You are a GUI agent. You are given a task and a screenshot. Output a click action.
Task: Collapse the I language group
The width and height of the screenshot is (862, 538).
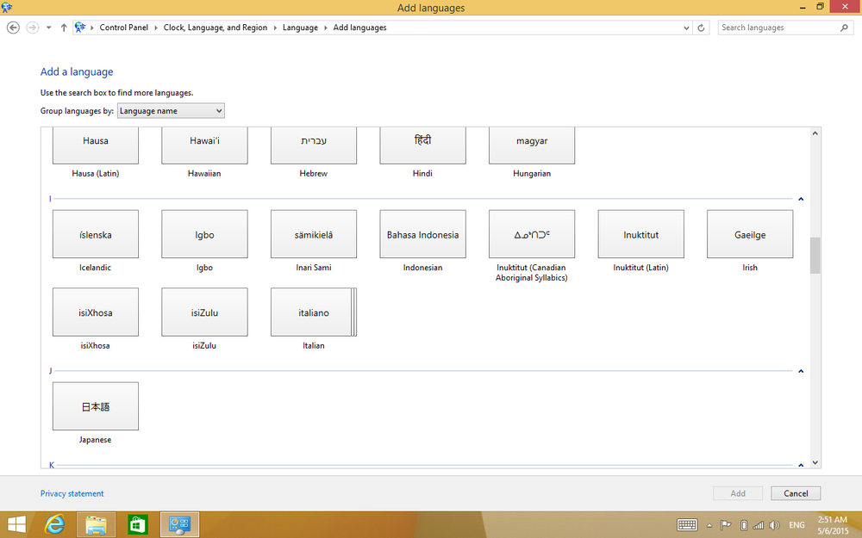[801, 199]
